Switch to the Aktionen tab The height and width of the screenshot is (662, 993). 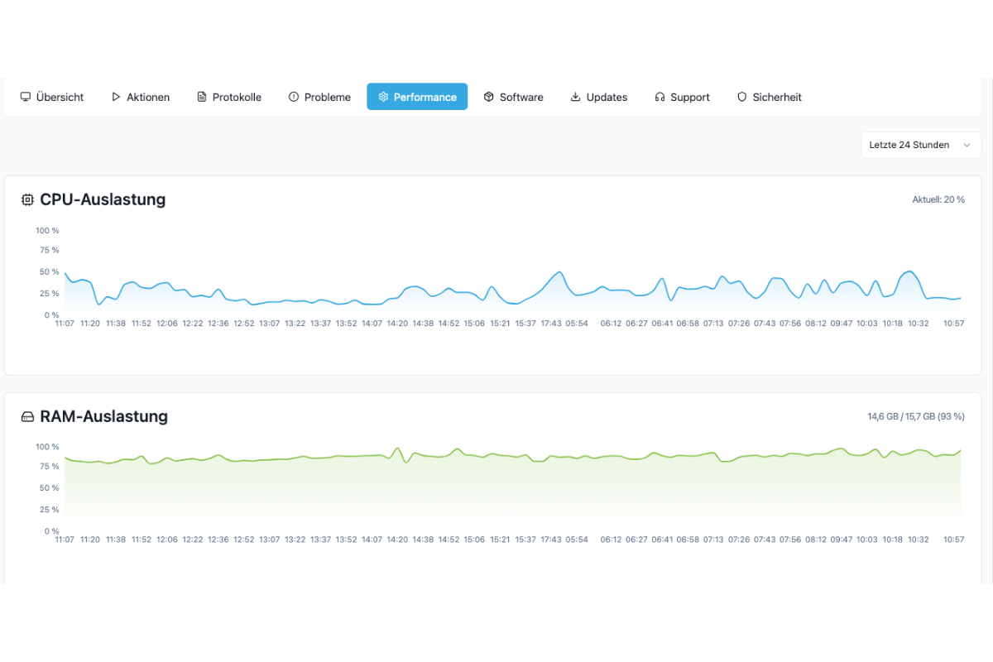click(140, 97)
